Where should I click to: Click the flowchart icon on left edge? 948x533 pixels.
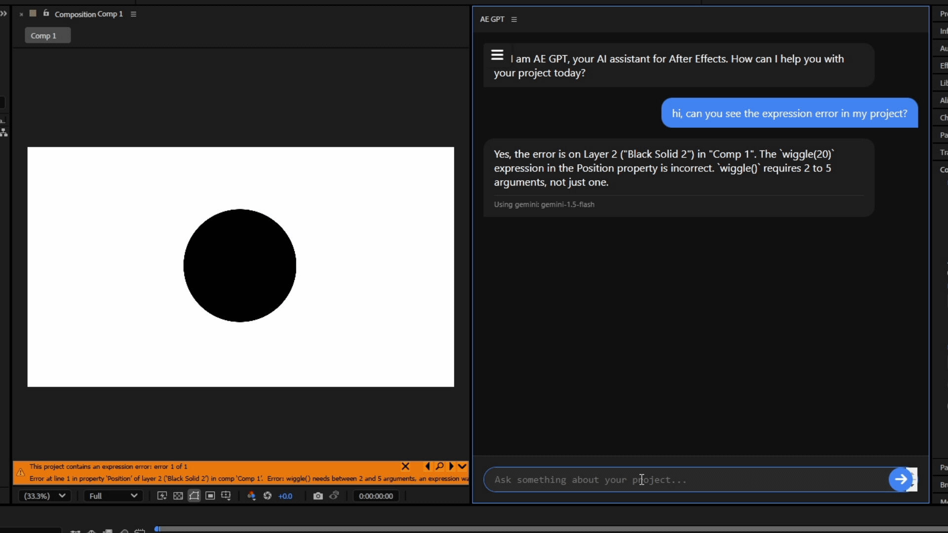(x=4, y=132)
